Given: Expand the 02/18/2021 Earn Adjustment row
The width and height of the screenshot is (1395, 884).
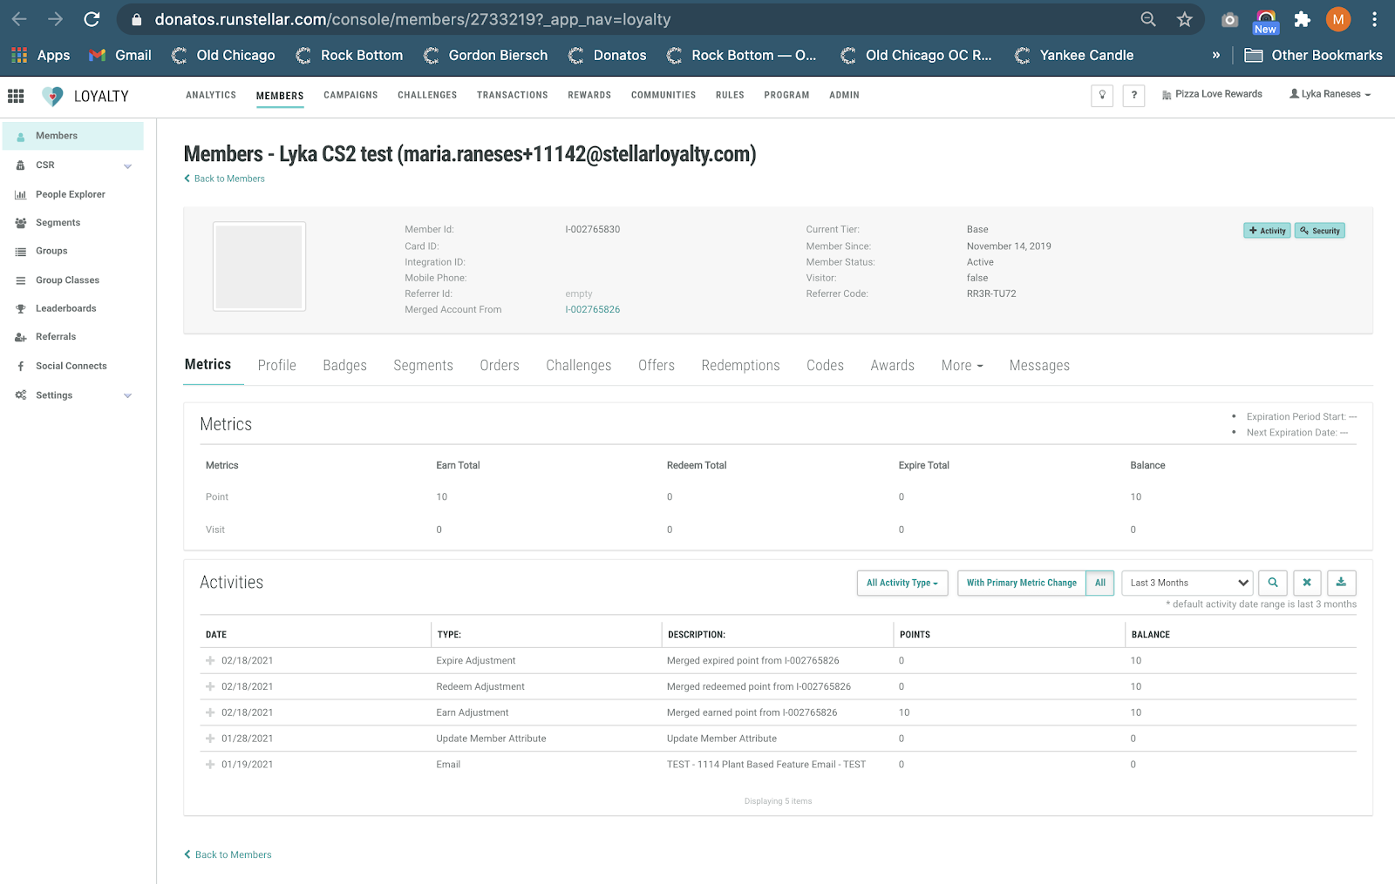Looking at the screenshot, I should (x=210, y=713).
